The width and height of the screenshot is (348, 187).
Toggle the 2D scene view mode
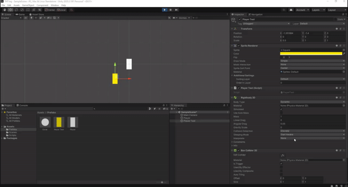tap(25, 18)
